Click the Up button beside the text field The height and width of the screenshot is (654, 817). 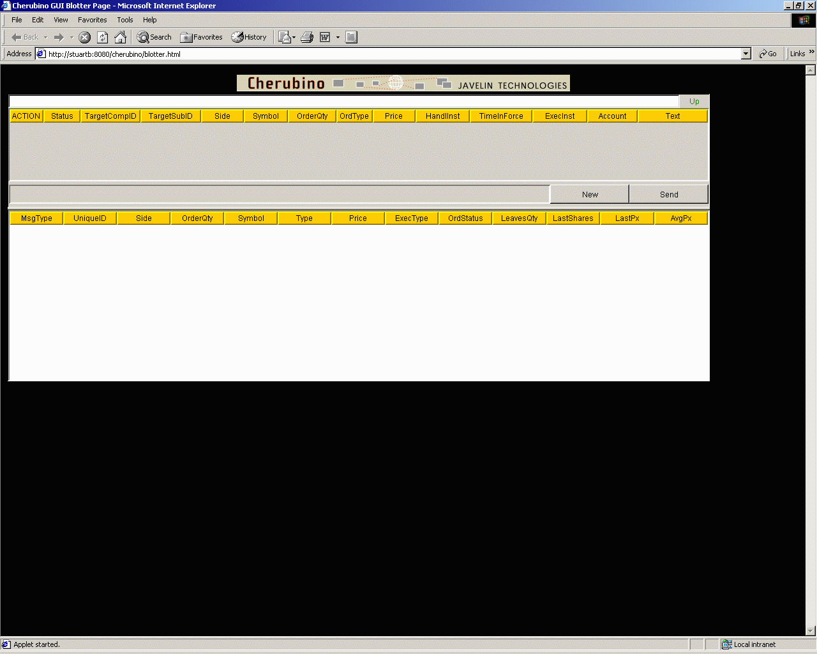coord(694,102)
